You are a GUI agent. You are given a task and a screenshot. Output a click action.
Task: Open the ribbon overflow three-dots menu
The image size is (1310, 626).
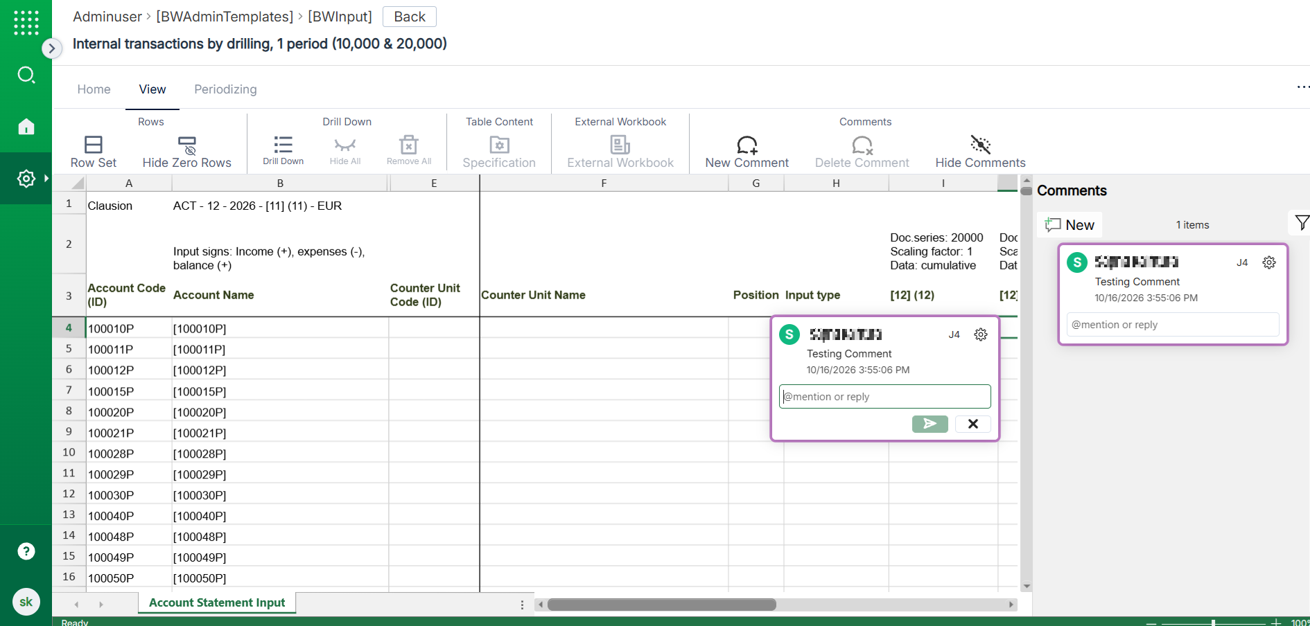[1303, 87]
